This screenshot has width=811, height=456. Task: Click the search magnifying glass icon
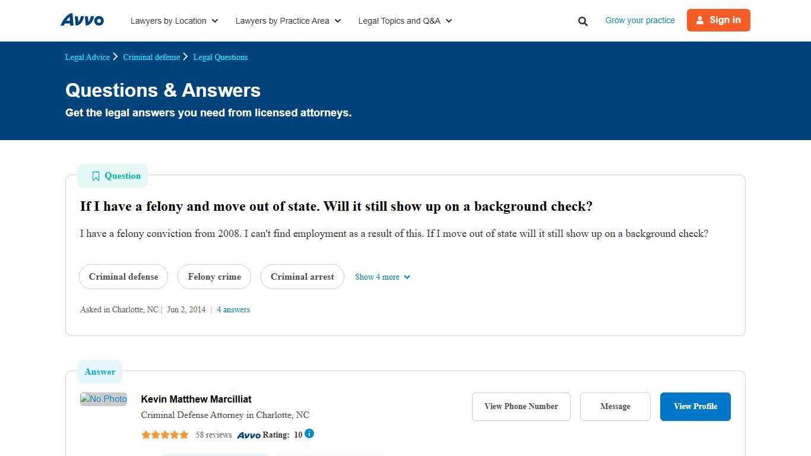[582, 21]
